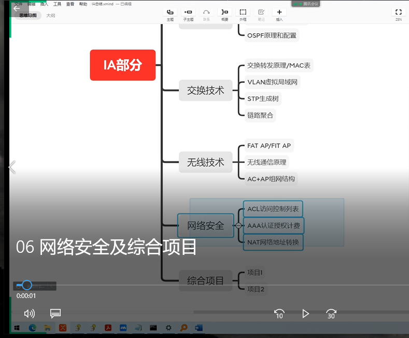The height and width of the screenshot is (338, 409).
Task: Click the 概要 summary toolbar icon
Action: coord(224,12)
